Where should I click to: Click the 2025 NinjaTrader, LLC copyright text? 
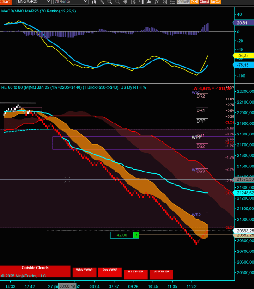[x=24, y=276]
